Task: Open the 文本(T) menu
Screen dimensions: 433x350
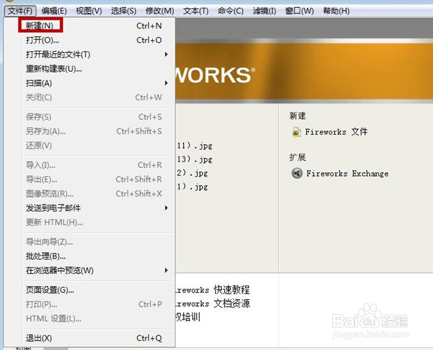Action: pos(195,11)
